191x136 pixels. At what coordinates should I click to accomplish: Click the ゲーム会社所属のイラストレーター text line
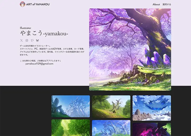pos(35,46)
